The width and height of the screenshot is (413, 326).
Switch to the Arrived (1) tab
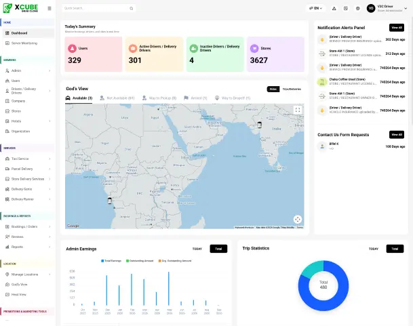[195, 98]
